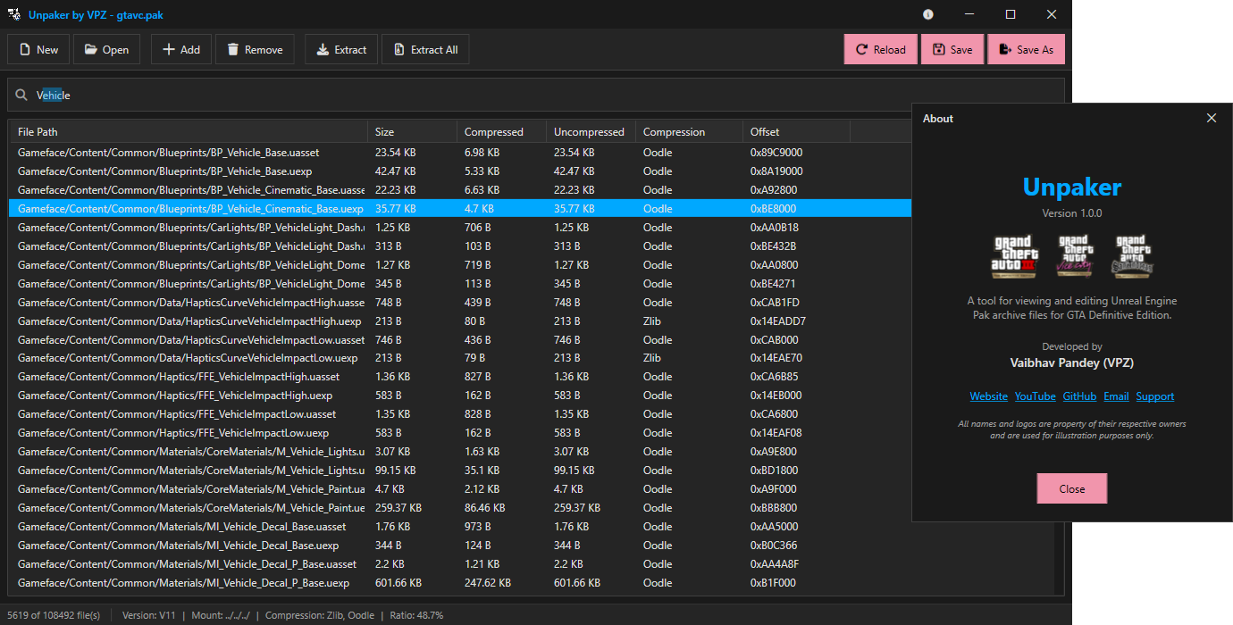This screenshot has width=1233, height=625.
Task: Save the current pak archive
Action: (x=952, y=49)
